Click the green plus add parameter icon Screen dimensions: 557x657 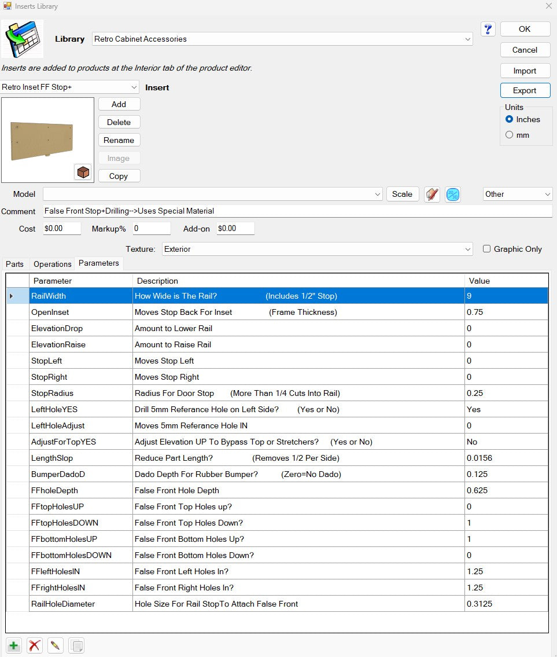point(13,645)
